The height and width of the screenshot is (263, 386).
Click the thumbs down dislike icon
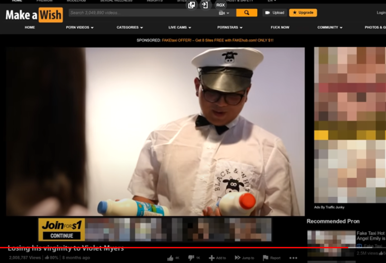coord(191,258)
